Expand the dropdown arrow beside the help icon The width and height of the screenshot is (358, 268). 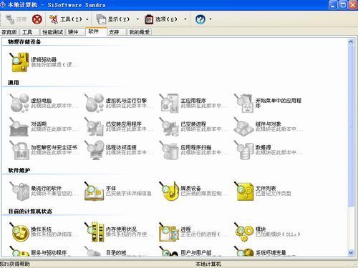point(211,19)
